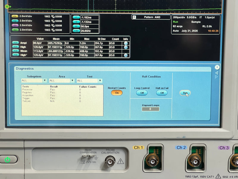Click the Result column header
Image resolution: width=238 pixels, height=179 pixels.
pyautogui.click(x=54, y=87)
